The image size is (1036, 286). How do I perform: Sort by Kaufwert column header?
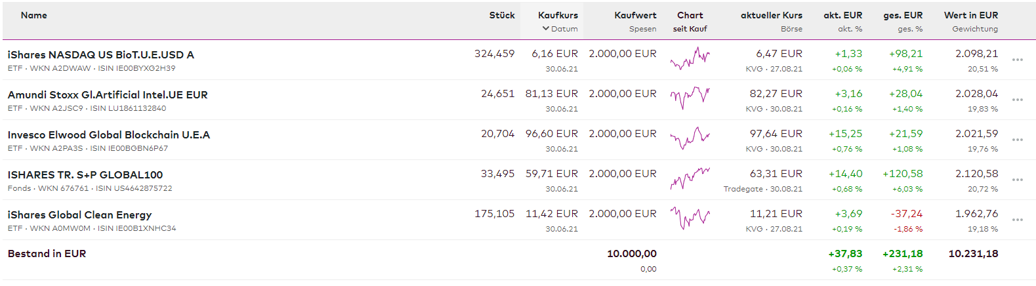[x=635, y=15]
